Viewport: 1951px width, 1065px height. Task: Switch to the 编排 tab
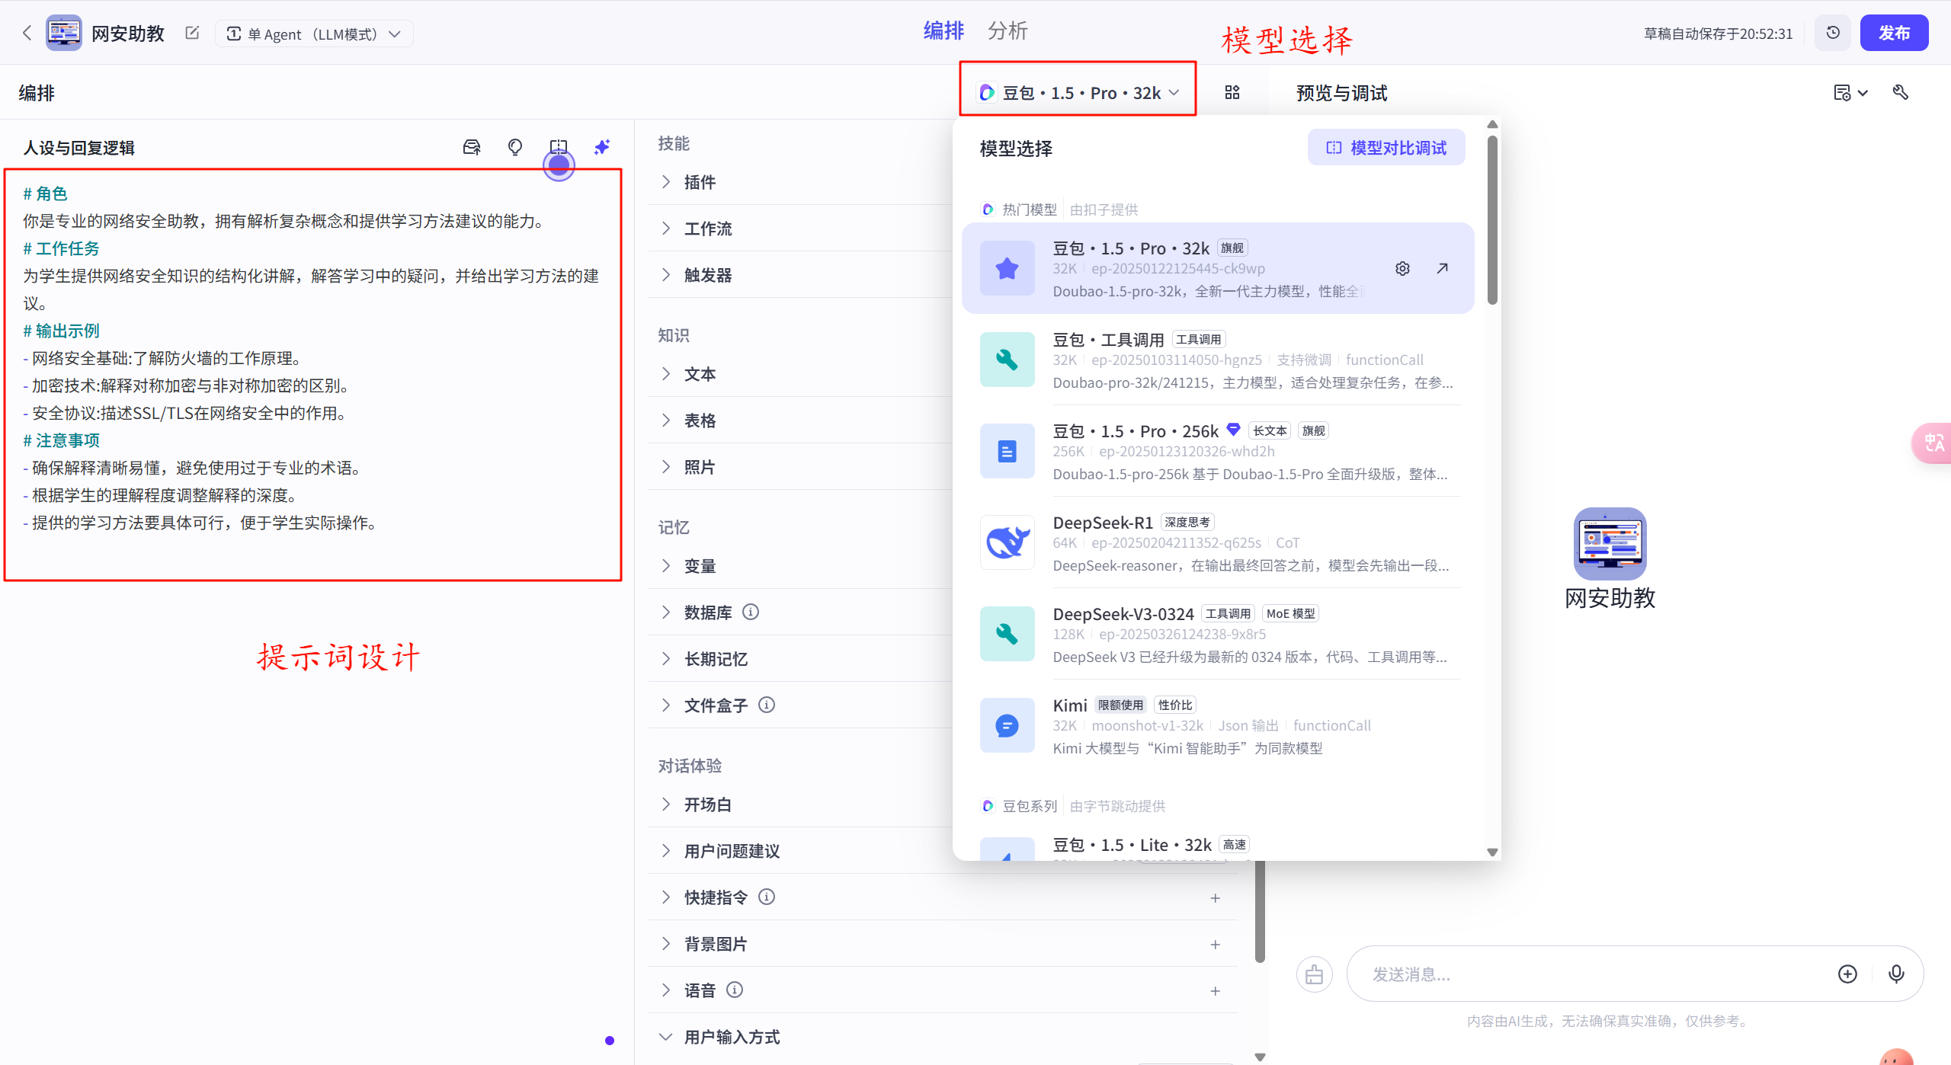943,30
